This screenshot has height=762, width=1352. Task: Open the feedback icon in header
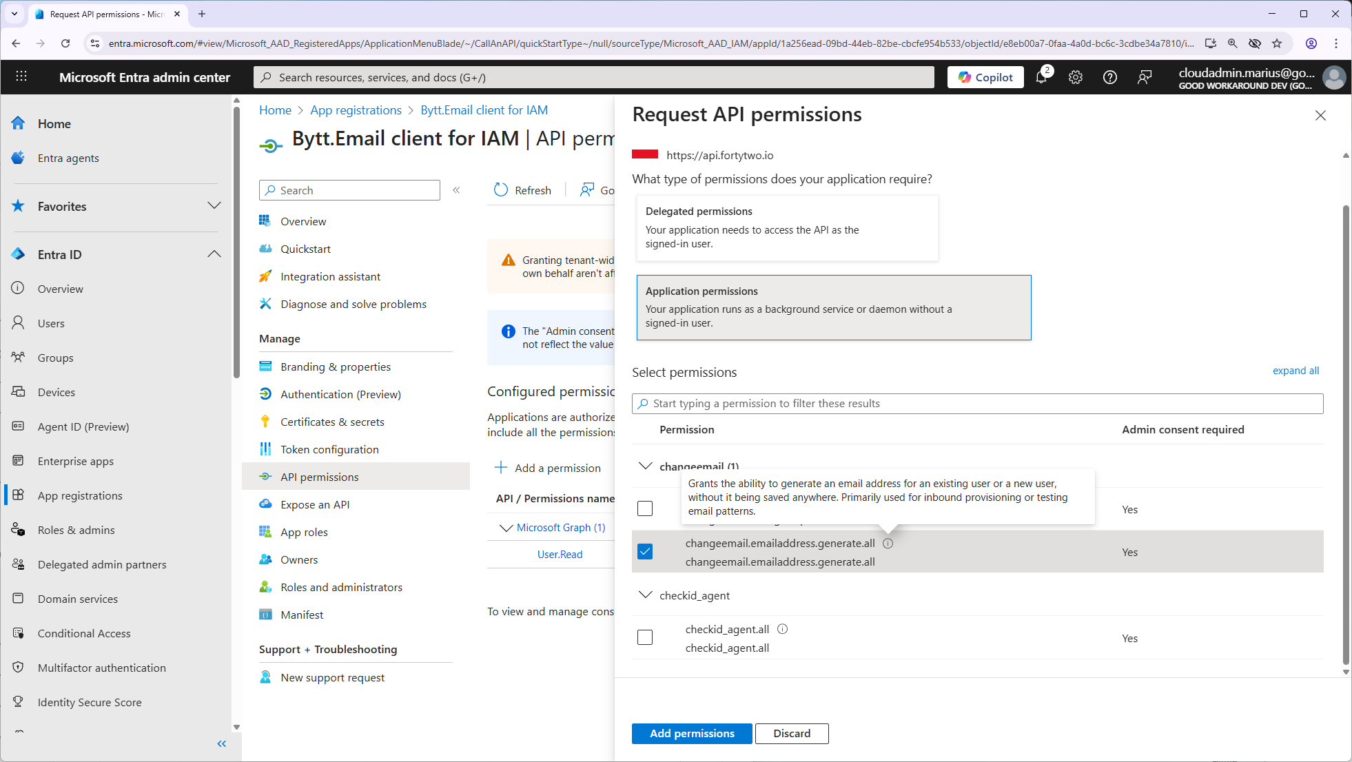pos(1144,78)
